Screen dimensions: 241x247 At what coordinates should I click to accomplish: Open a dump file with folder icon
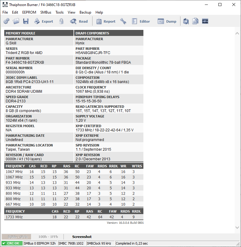[16, 21]
